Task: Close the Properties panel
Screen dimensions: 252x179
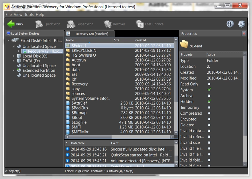Action: [244, 33]
